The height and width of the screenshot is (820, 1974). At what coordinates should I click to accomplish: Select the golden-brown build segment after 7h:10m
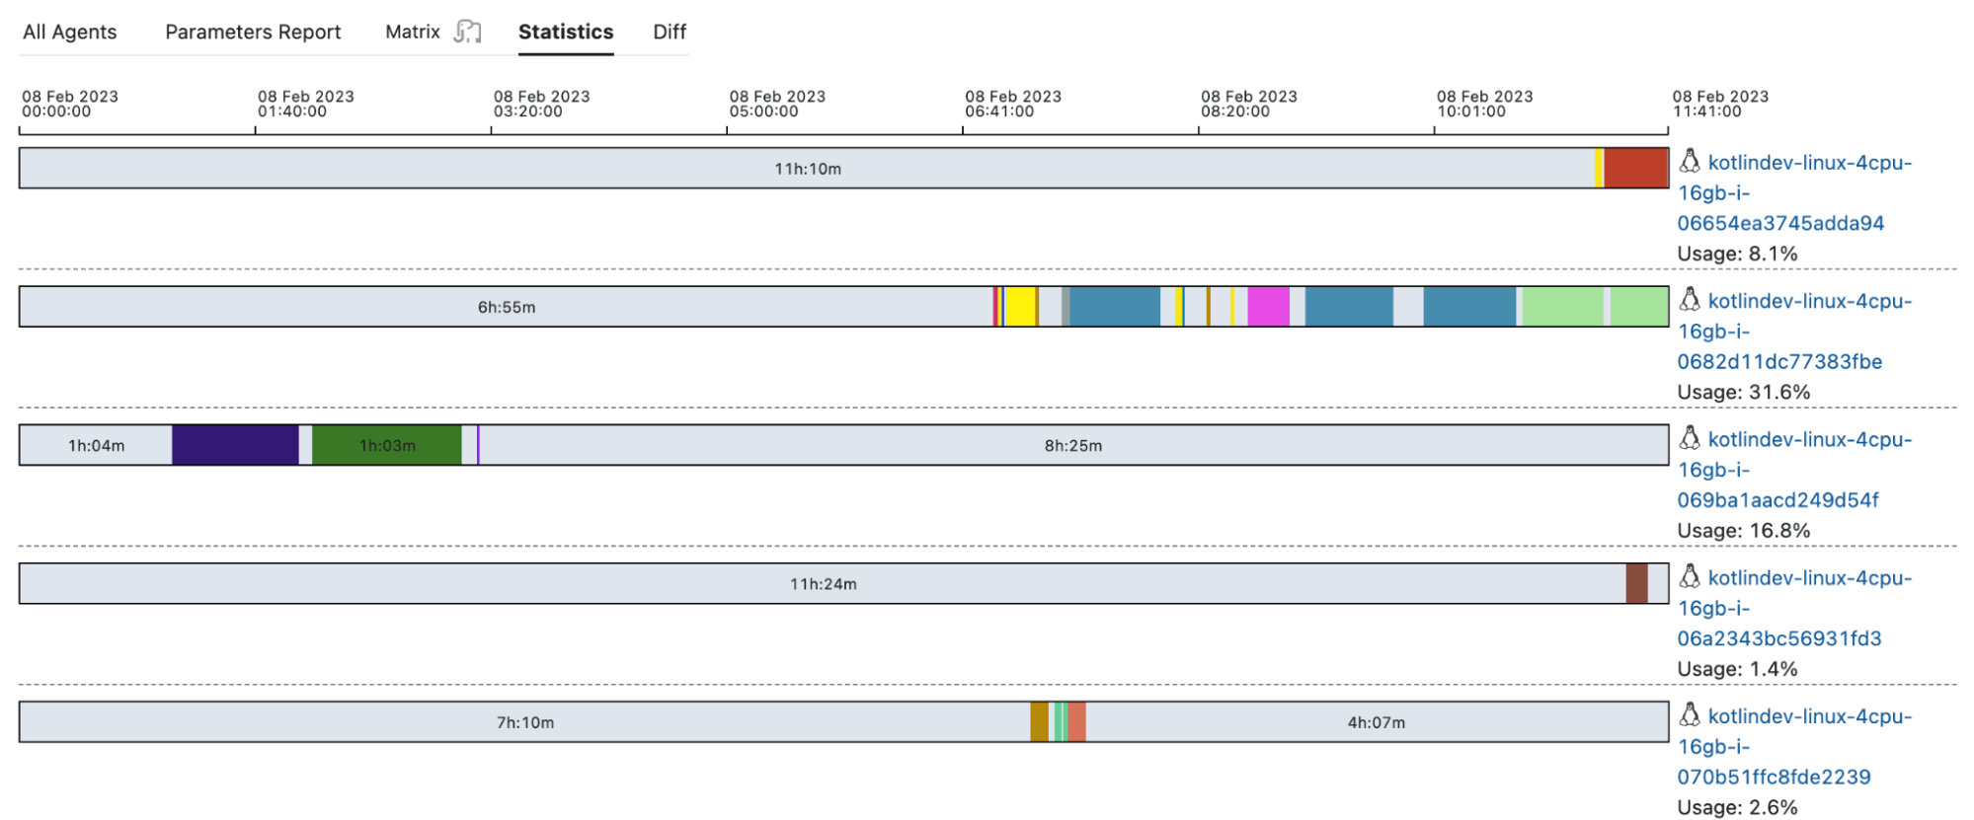[x=1039, y=722]
